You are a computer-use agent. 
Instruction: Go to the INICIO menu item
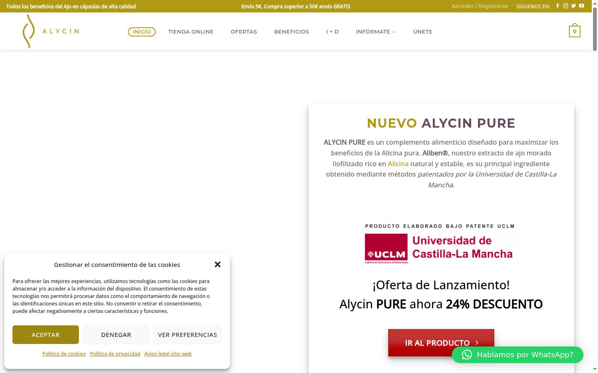(142, 31)
